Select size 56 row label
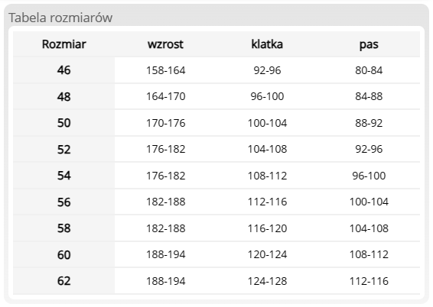This screenshot has height=307, width=433. (63, 202)
